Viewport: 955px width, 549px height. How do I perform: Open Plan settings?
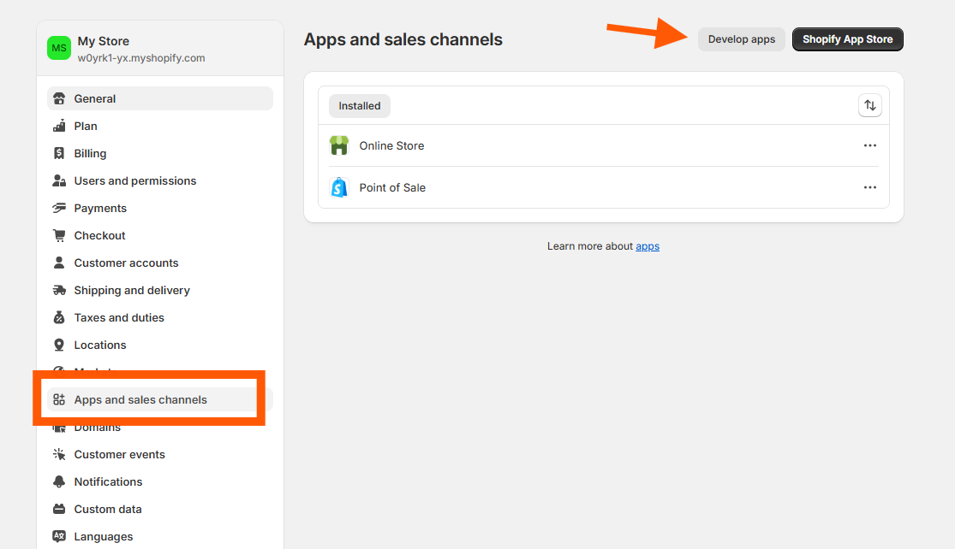tap(159, 126)
